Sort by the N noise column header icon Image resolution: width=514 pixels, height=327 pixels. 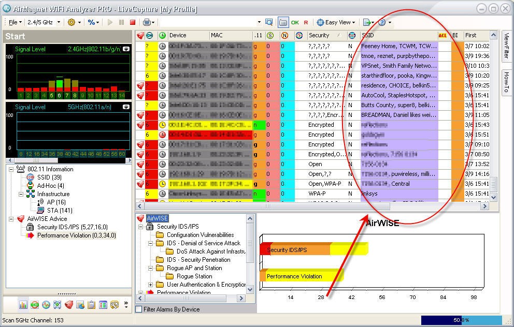point(284,35)
